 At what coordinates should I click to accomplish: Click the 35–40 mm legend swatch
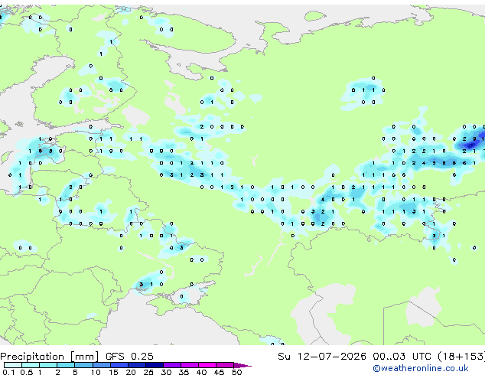pos(189,365)
